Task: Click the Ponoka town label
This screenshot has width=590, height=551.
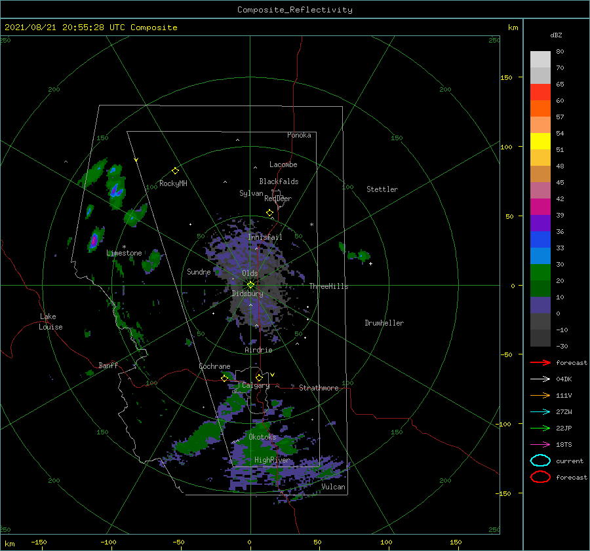Action: click(299, 135)
